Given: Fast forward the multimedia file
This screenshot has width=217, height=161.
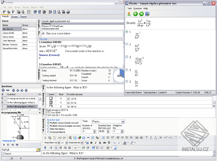Looking at the screenshot, I should [x=17, y=145].
